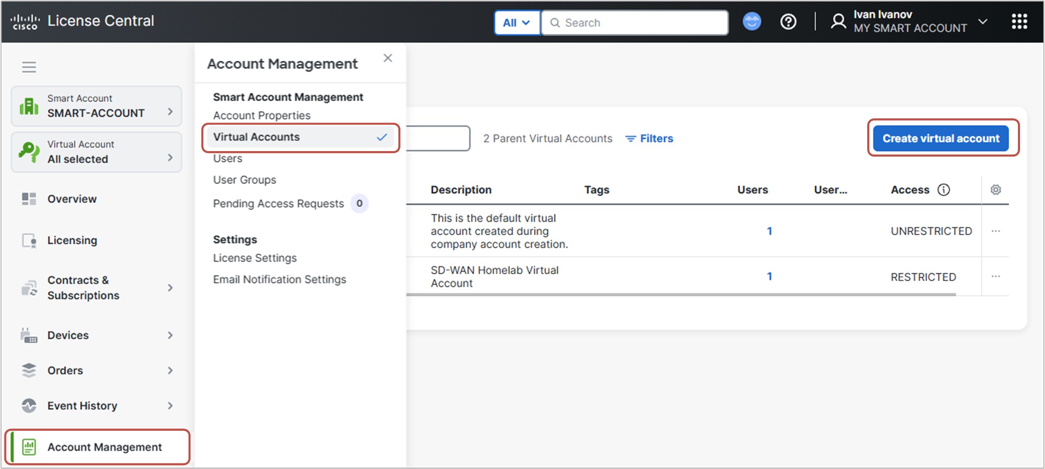The image size is (1045, 469).
Task: Click the Description column header
Action: (461, 190)
